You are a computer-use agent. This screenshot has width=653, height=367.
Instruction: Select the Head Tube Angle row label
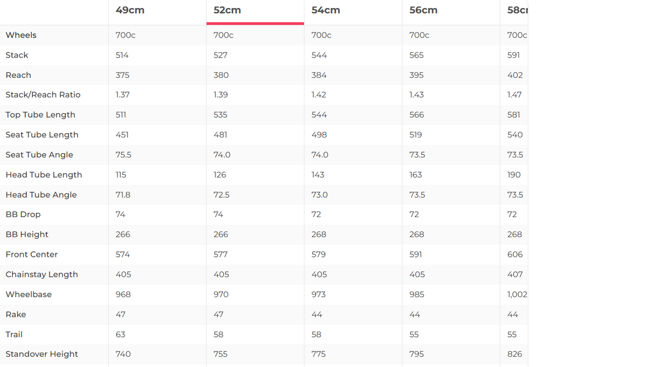click(41, 195)
